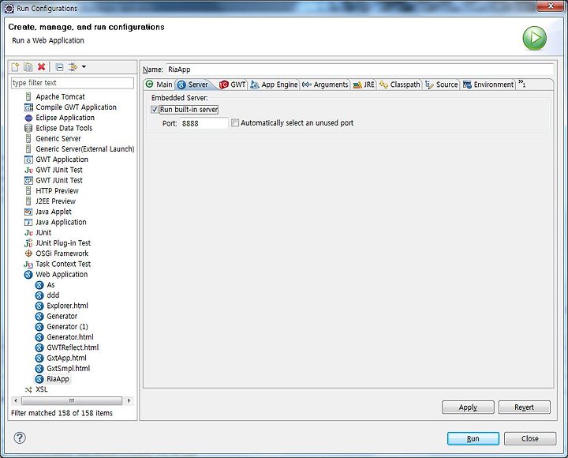The image size is (568, 458).
Task: Delete selected configuration with red X icon
Action: pos(41,66)
